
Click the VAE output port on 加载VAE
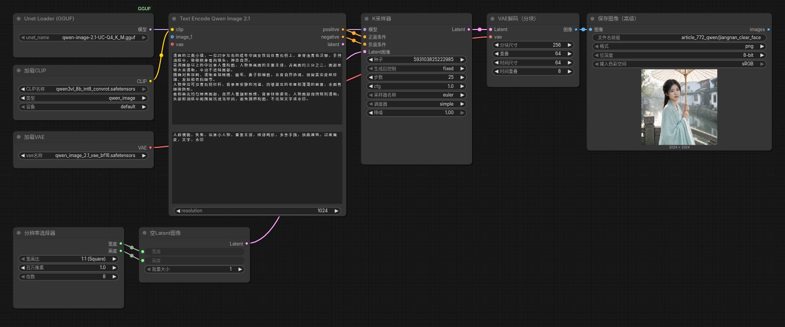pos(150,147)
